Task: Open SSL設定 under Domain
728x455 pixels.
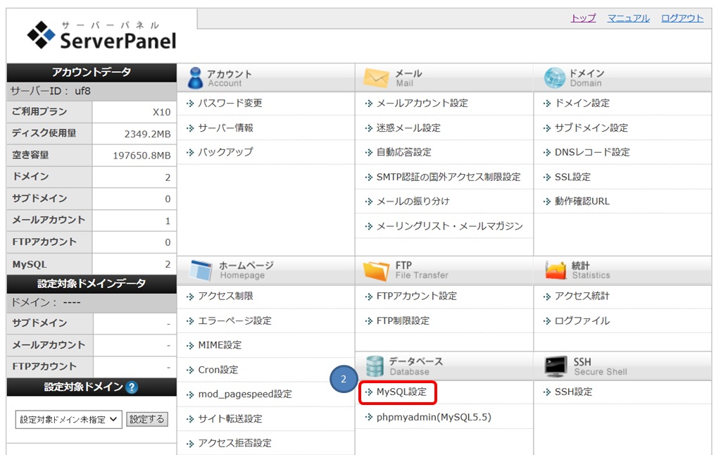Action: pos(573,177)
